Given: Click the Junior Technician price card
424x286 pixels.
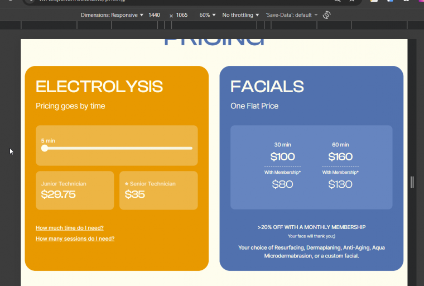Looking at the screenshot, I should (75, 190).
